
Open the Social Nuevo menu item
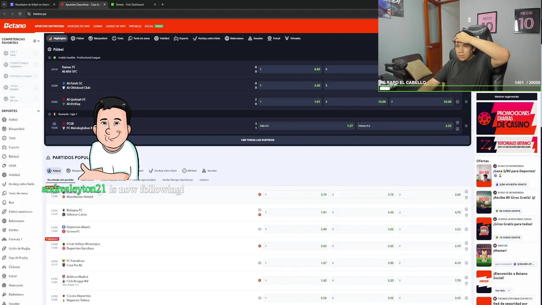click(153, 26)
